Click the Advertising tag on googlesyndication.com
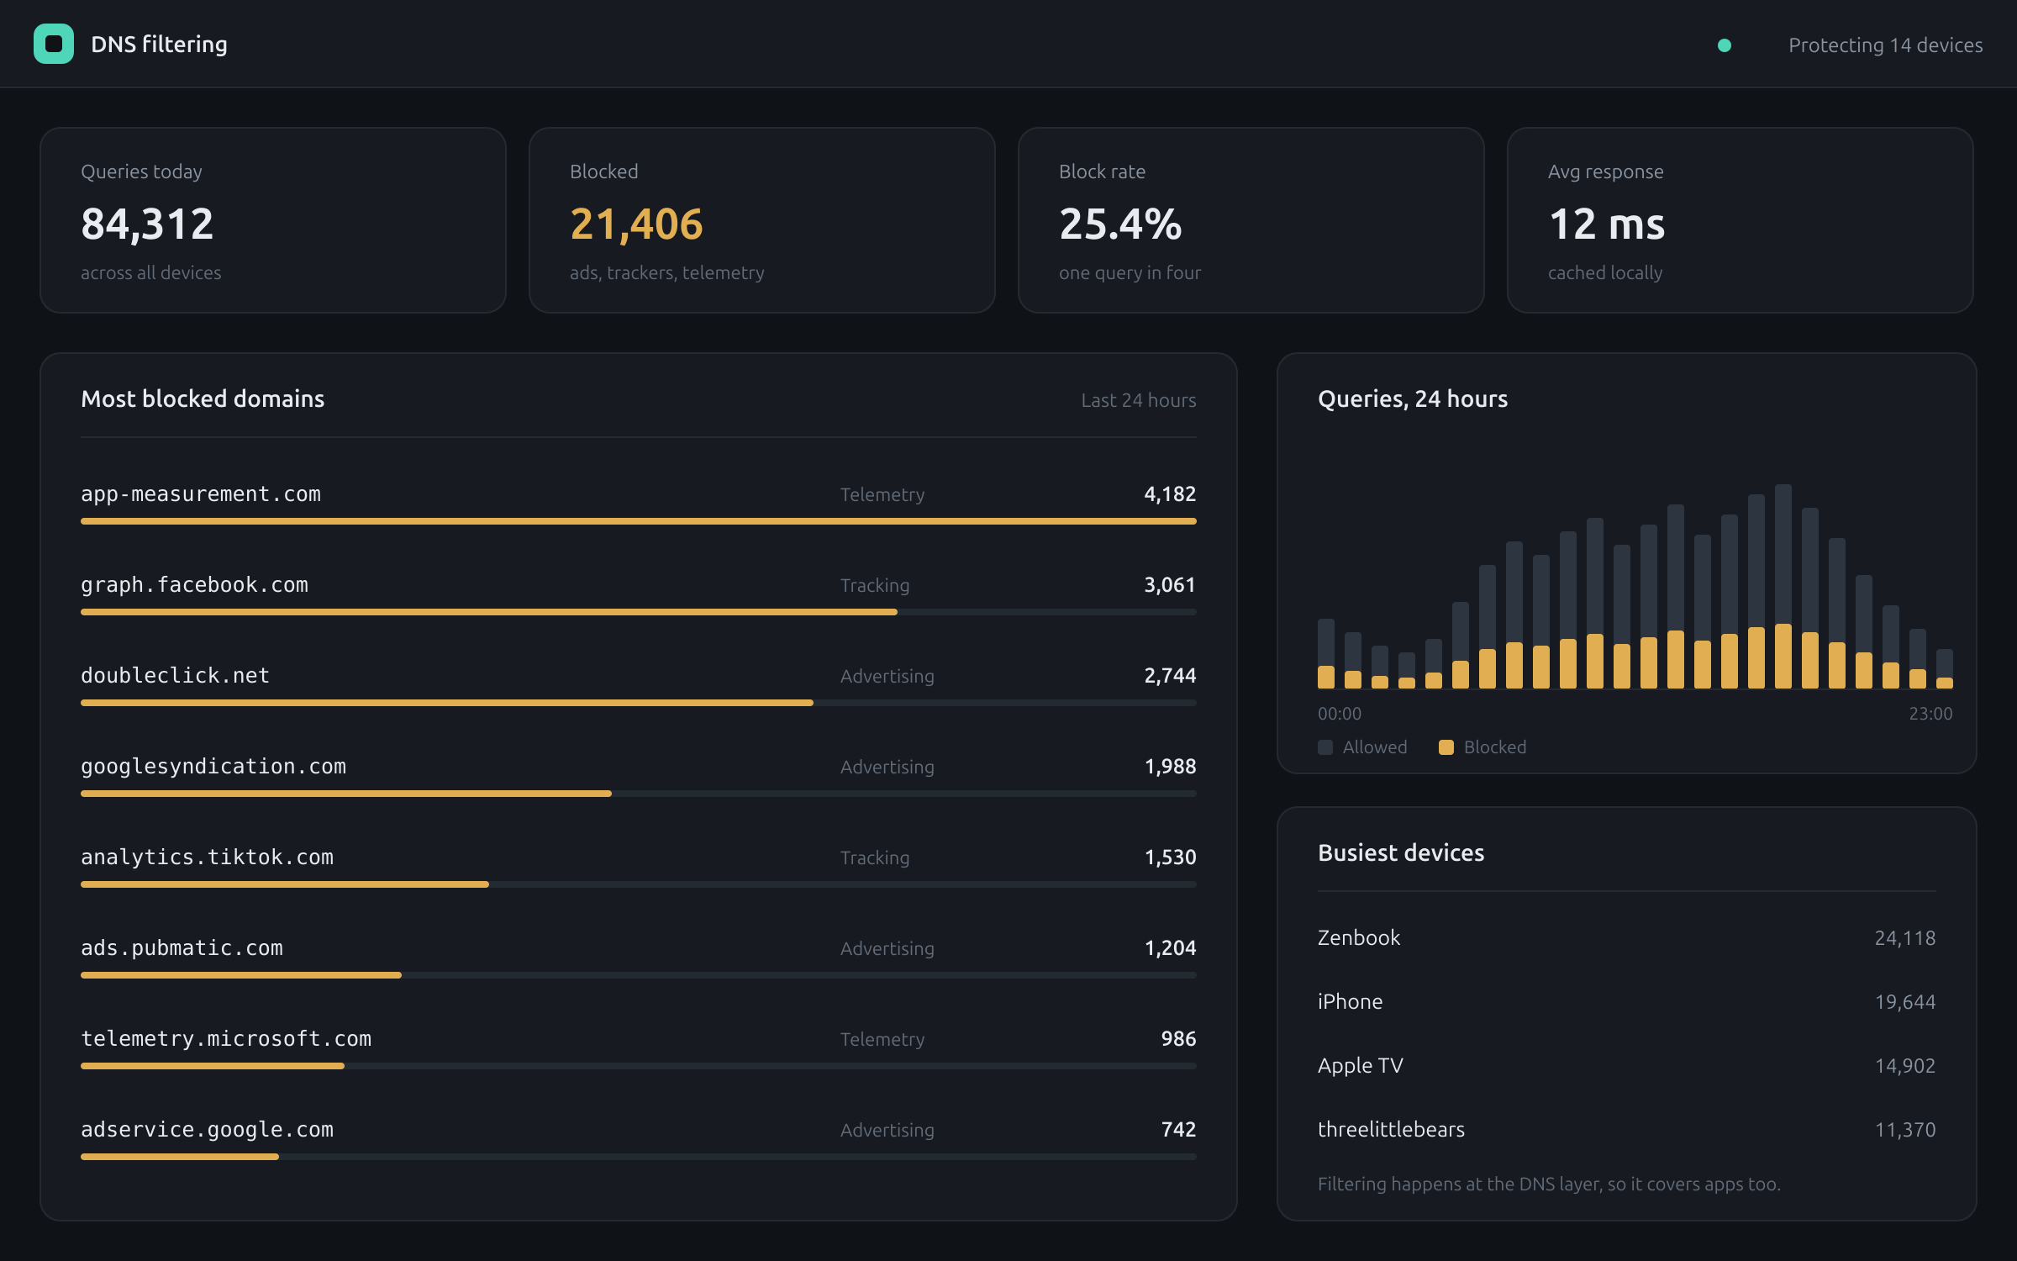Viewport: 2017px width, 1261px height. click(x=887, y=768)
